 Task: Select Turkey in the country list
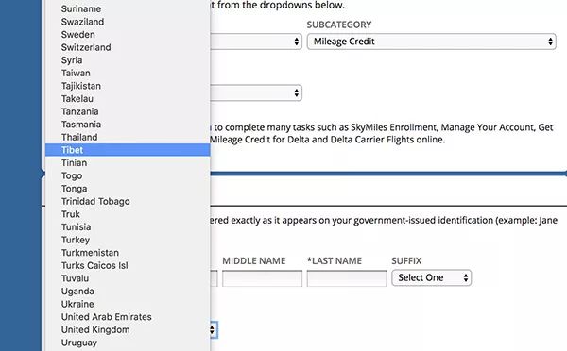coord(128,240)
